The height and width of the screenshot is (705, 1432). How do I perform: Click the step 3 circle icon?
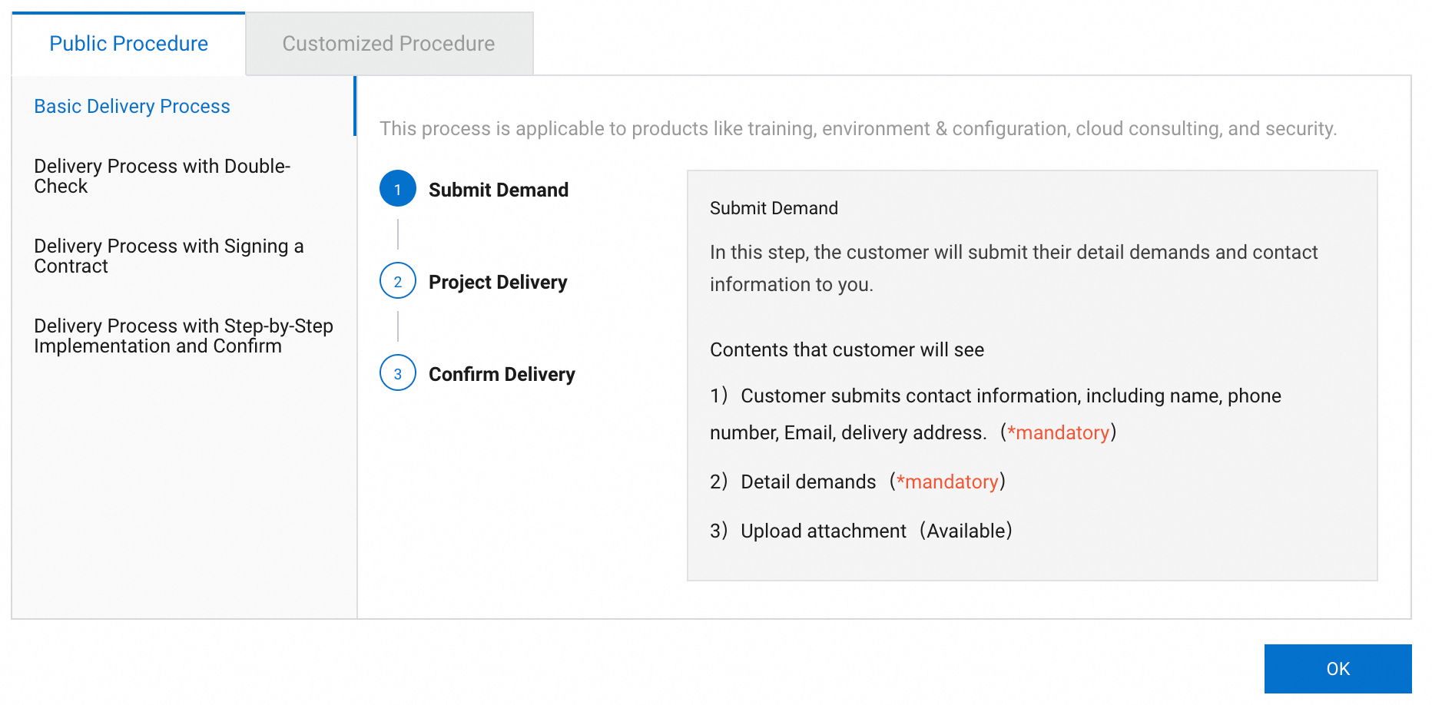tap(398, 373)
